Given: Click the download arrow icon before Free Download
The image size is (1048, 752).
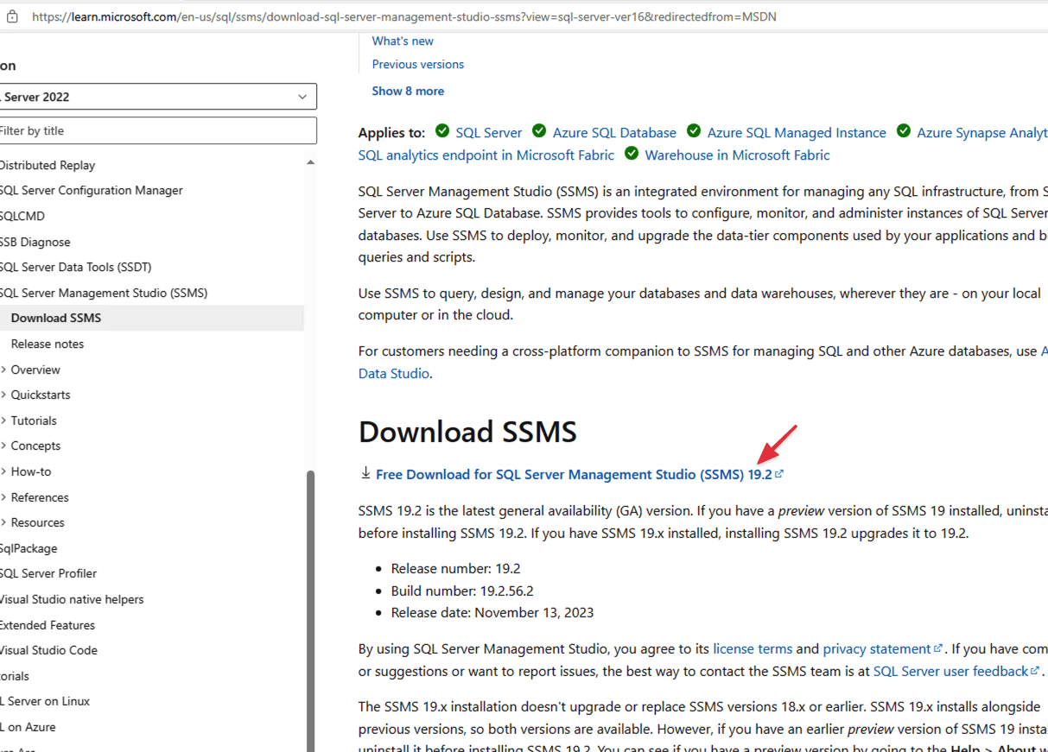Looking at the screenshot, I should (365, 473).
